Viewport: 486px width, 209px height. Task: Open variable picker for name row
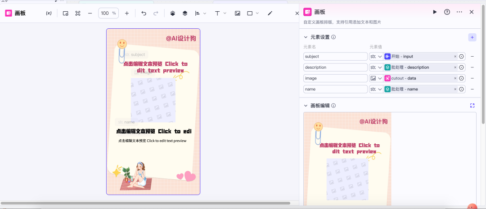pos(462,89)
